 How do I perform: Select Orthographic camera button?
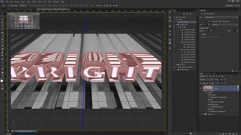click(220, 21)
